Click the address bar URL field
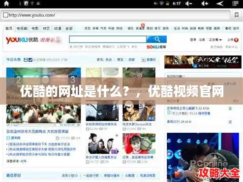 click(116, 15)
